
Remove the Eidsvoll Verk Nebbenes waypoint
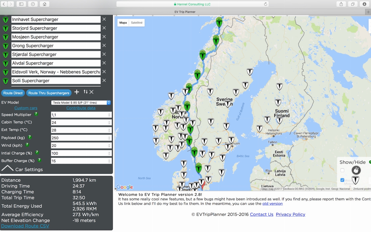pos(104,72)
